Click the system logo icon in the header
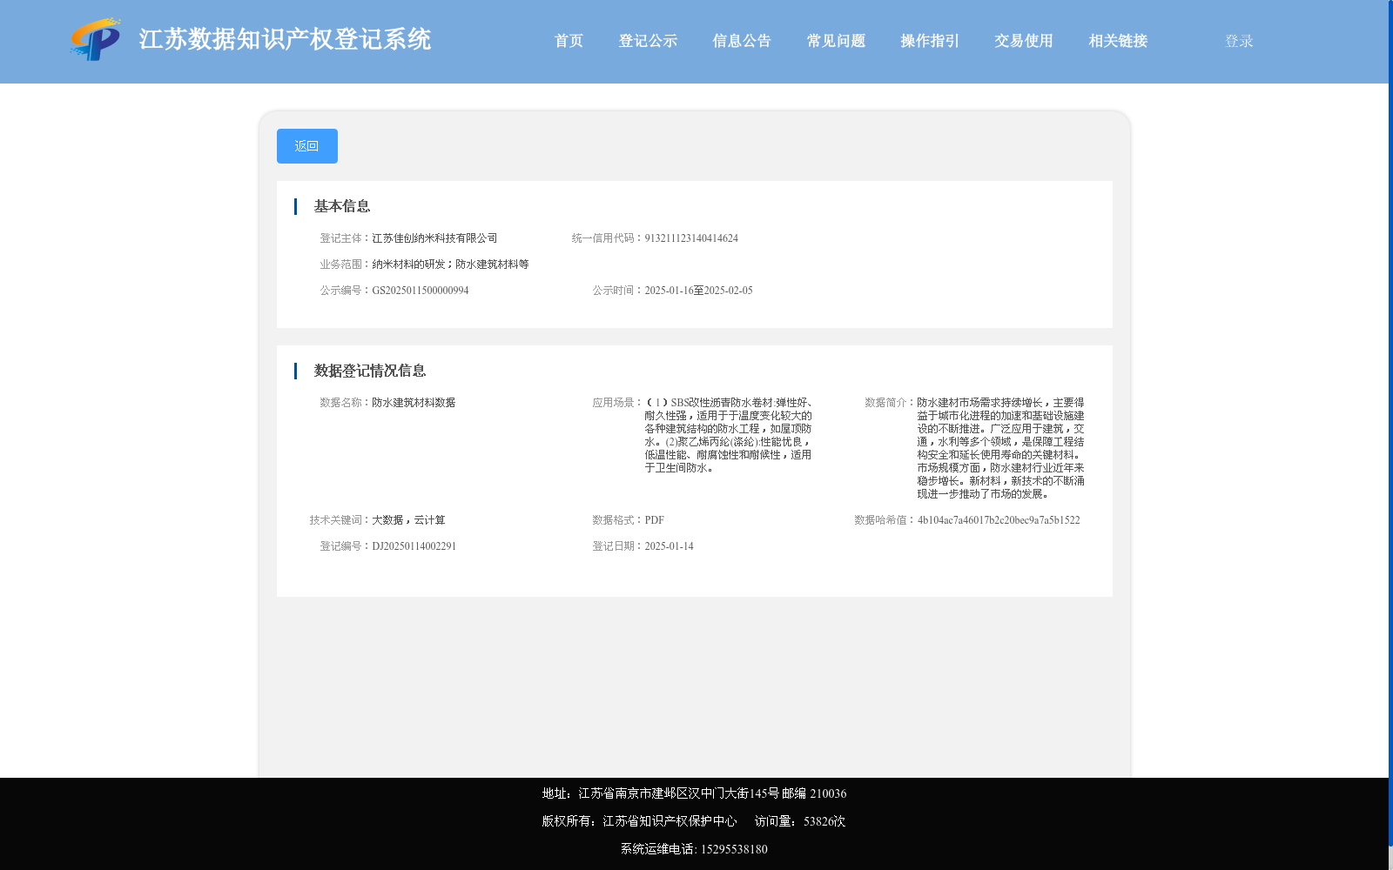This screenshot has height=870, width=1393. [96, 39]
